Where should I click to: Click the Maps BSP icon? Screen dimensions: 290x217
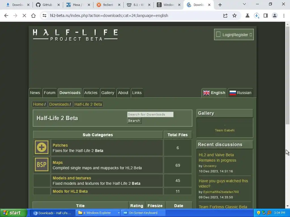coord(42,164)
